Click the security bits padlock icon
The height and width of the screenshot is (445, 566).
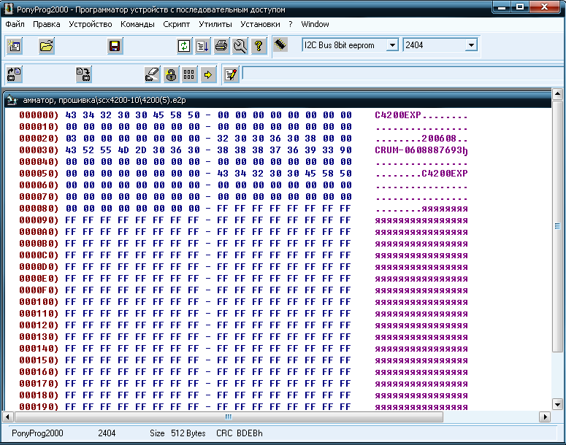(171, 74)
